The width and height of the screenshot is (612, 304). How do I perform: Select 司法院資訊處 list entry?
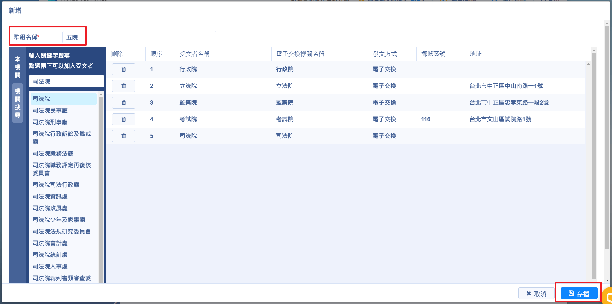pyautogui.click(x=50, y=197)
